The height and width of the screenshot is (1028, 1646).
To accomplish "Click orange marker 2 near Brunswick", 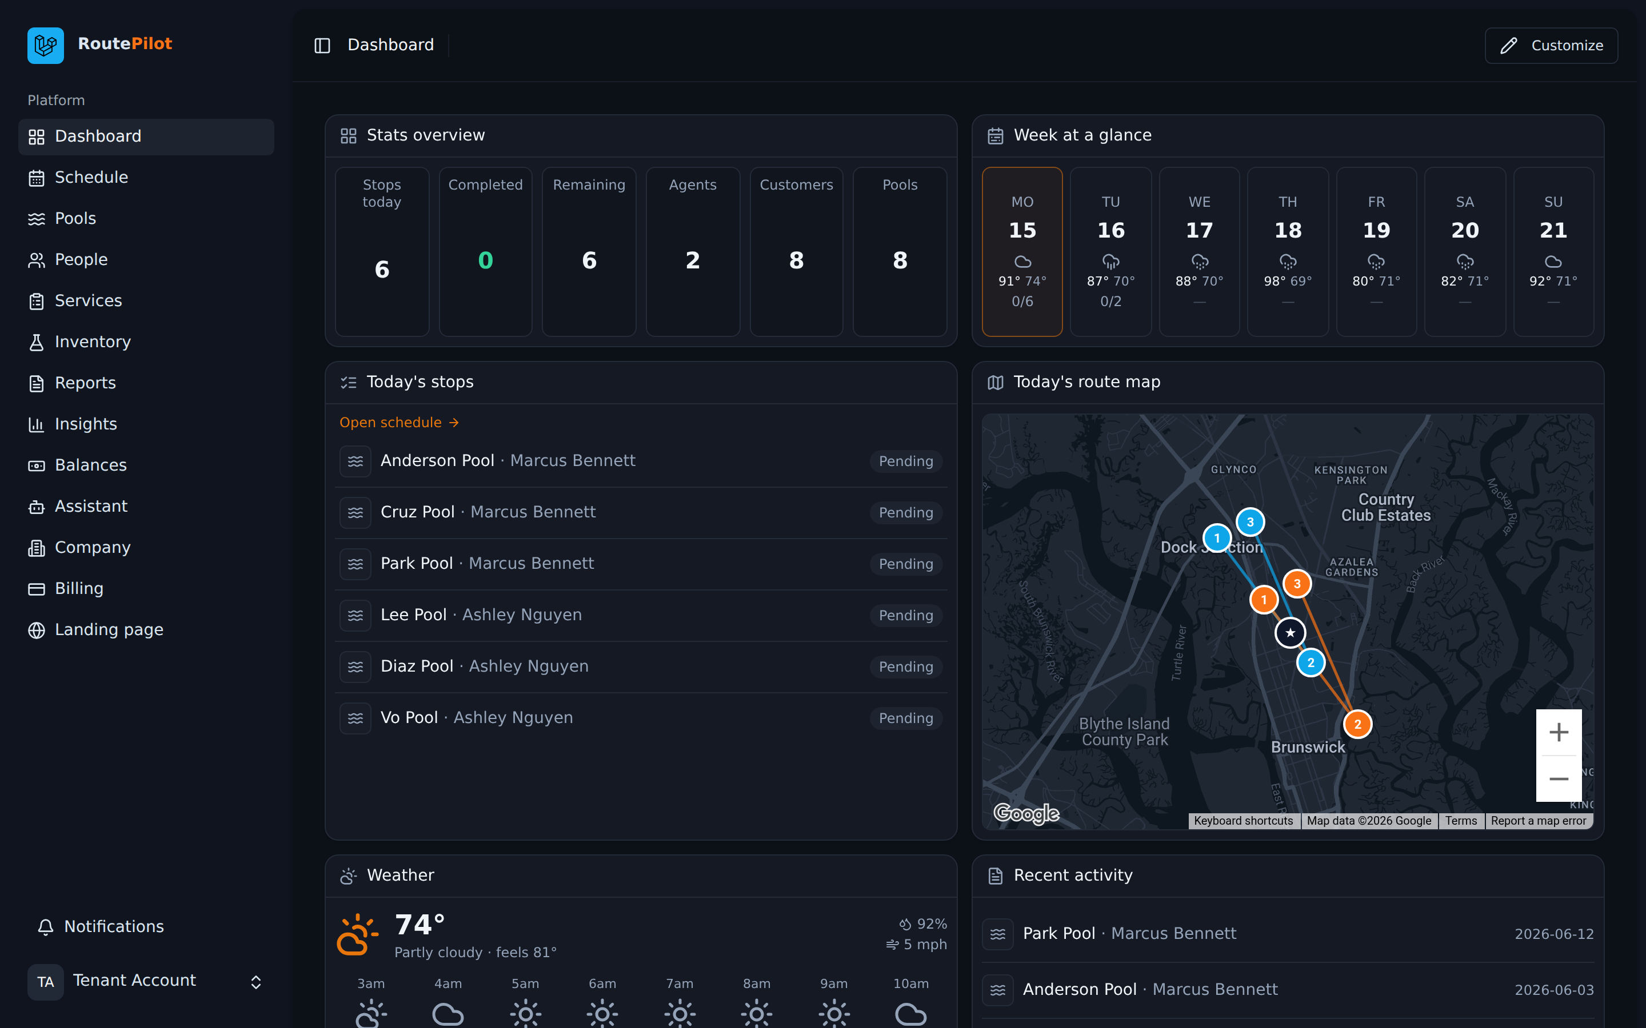I will click(1357, 724).
